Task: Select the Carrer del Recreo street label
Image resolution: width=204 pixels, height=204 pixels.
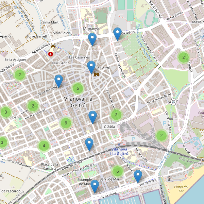Action: pyautogui.click(x=35, y=114)
